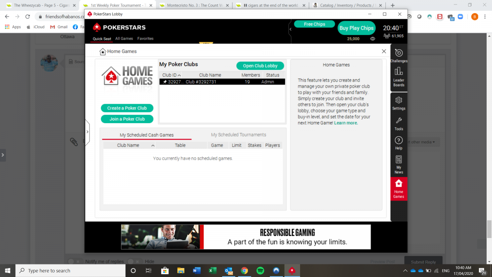
Task: Click the Windows Start button
Action: click(7, 270)
